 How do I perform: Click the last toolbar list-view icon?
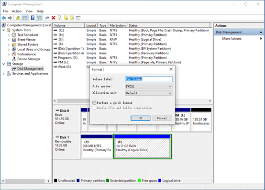[x=78, y=18]
